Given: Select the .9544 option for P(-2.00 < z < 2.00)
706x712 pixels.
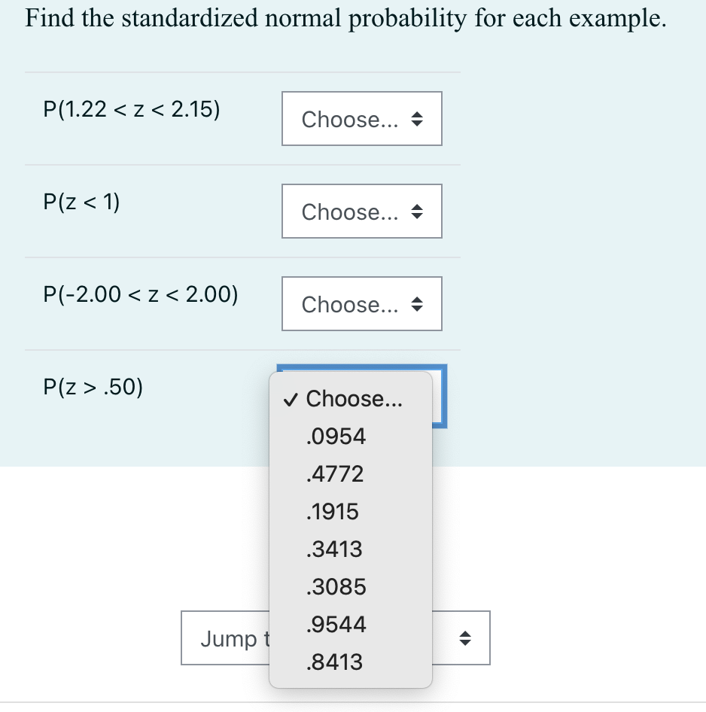Looking at the screenshot, I should [335, 625].
